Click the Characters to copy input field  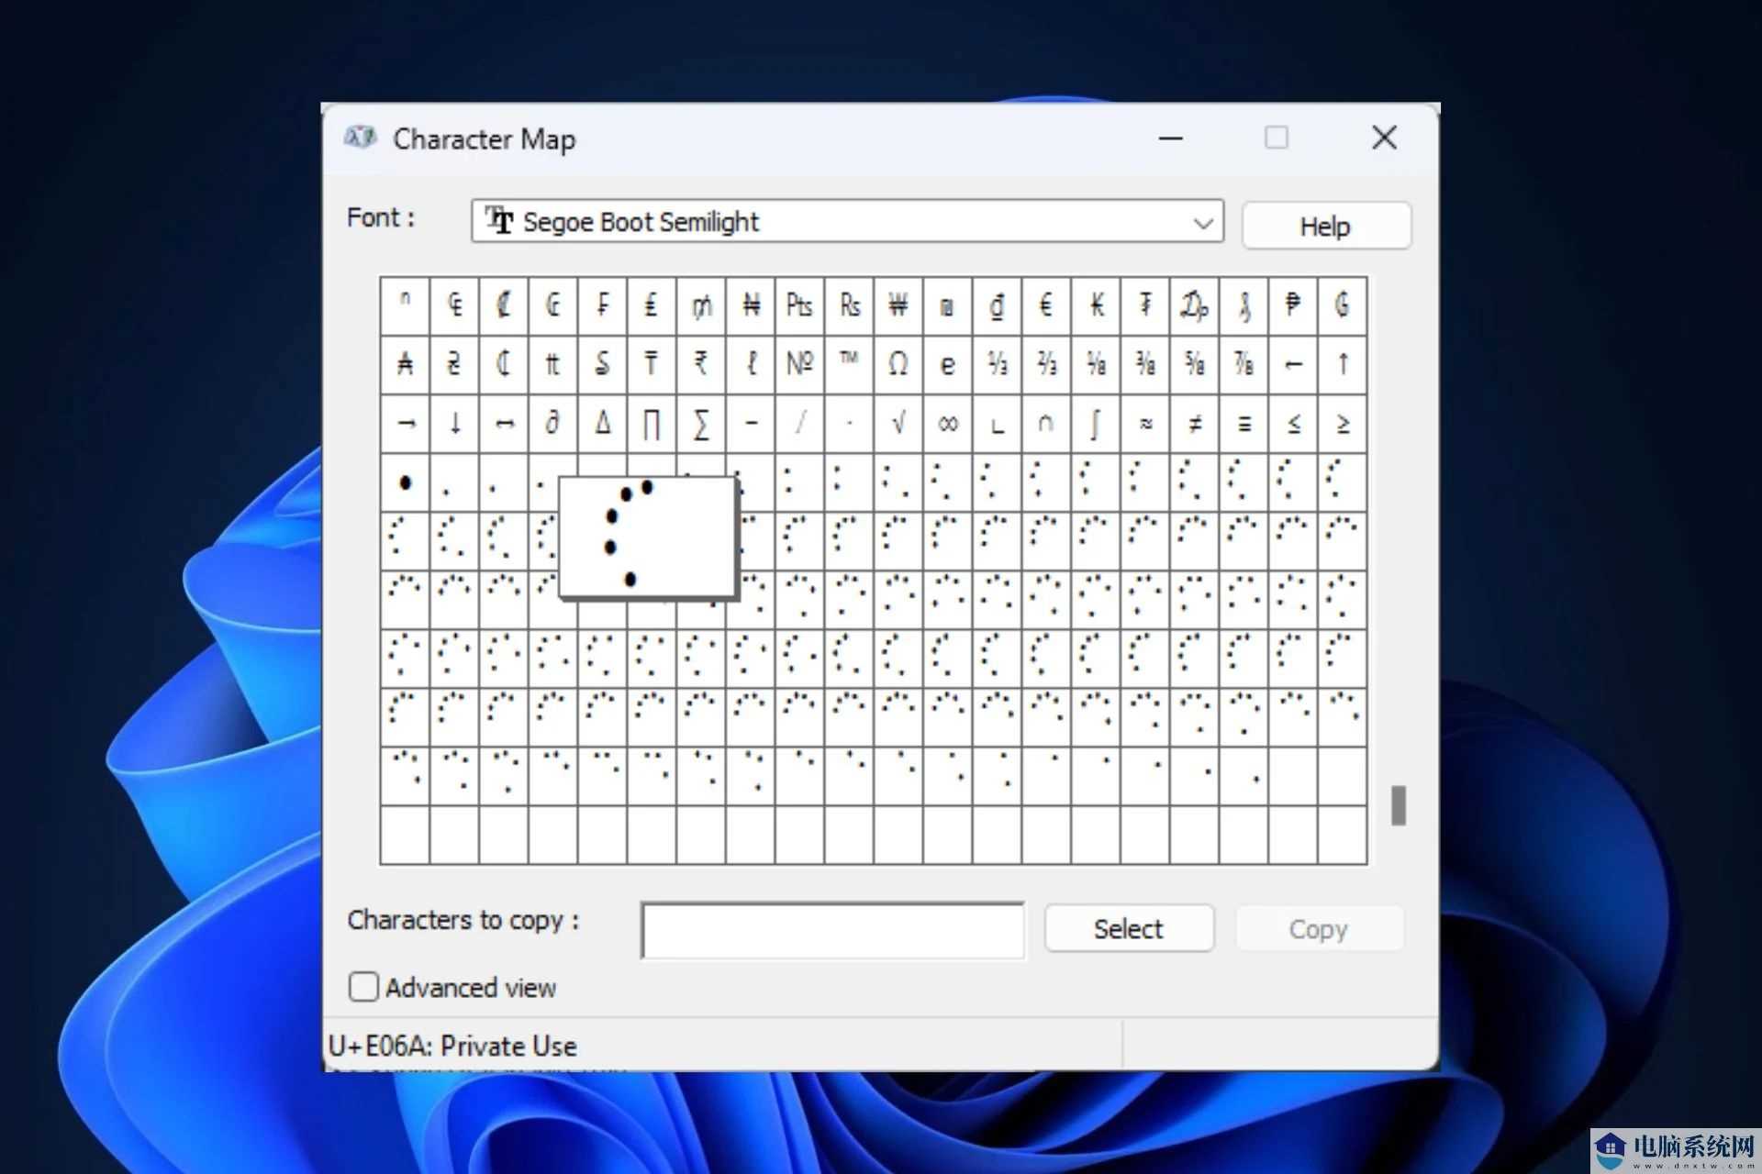(834, 930)
